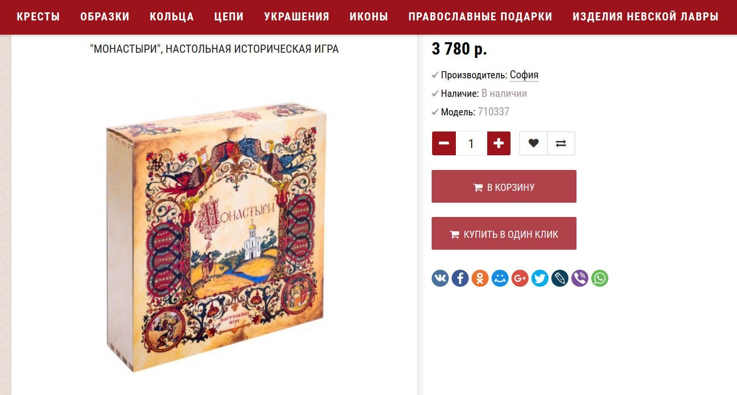Share via Odnoklassniki orange icon

pos(480,278)
